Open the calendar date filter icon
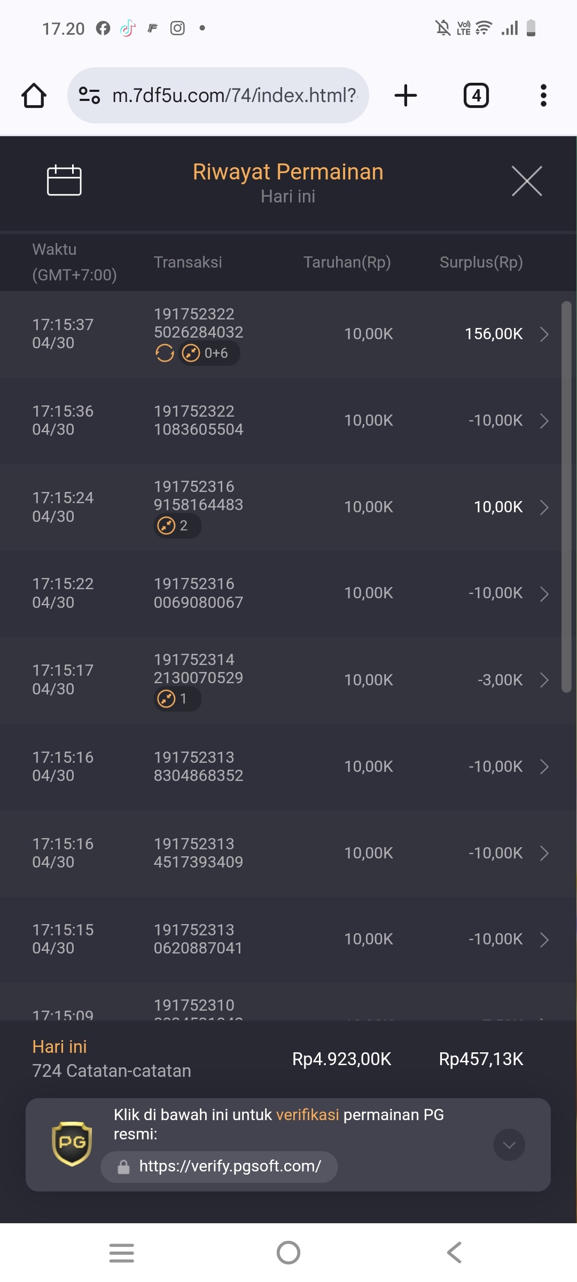This screenshot has height=1282, width=577. [x=64, y=181]
